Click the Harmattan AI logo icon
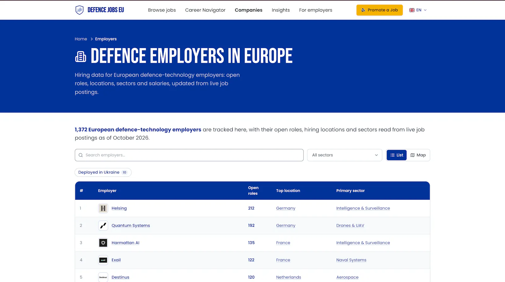Image resolution: width=505 pixels, height=282 pixels. (103, 243)
